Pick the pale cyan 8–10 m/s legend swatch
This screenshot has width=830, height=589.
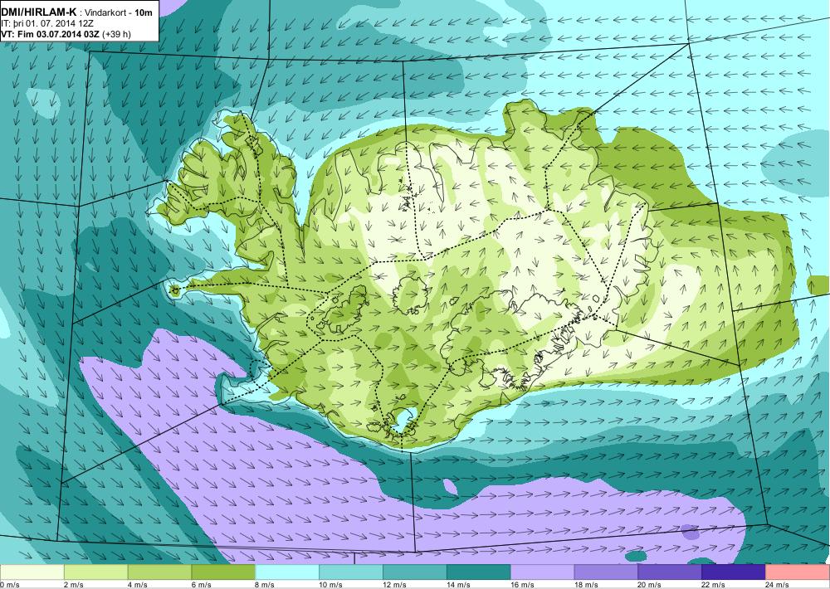pos(287,572)
